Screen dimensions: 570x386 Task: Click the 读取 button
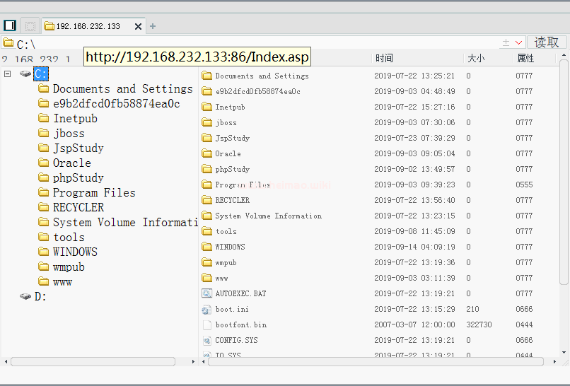pyautogui.click(x=547, y=42)
